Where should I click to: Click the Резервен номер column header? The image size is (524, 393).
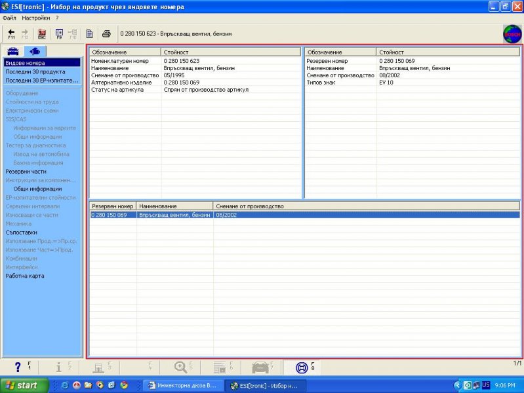[112, 206]
